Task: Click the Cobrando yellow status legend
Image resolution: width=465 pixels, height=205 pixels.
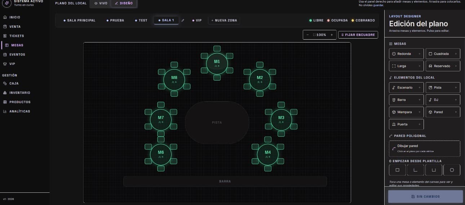Action: (363, 21)
